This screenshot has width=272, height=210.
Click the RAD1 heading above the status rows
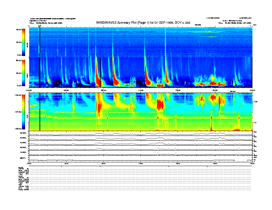(x=21, y=176)
